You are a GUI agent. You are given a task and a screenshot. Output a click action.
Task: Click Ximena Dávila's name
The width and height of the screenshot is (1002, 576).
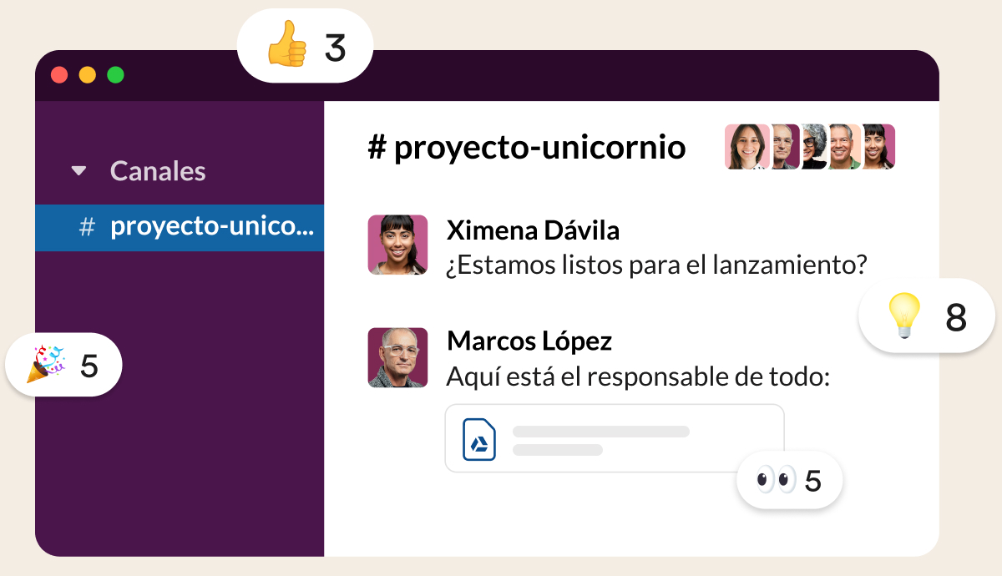pos(533,230)
